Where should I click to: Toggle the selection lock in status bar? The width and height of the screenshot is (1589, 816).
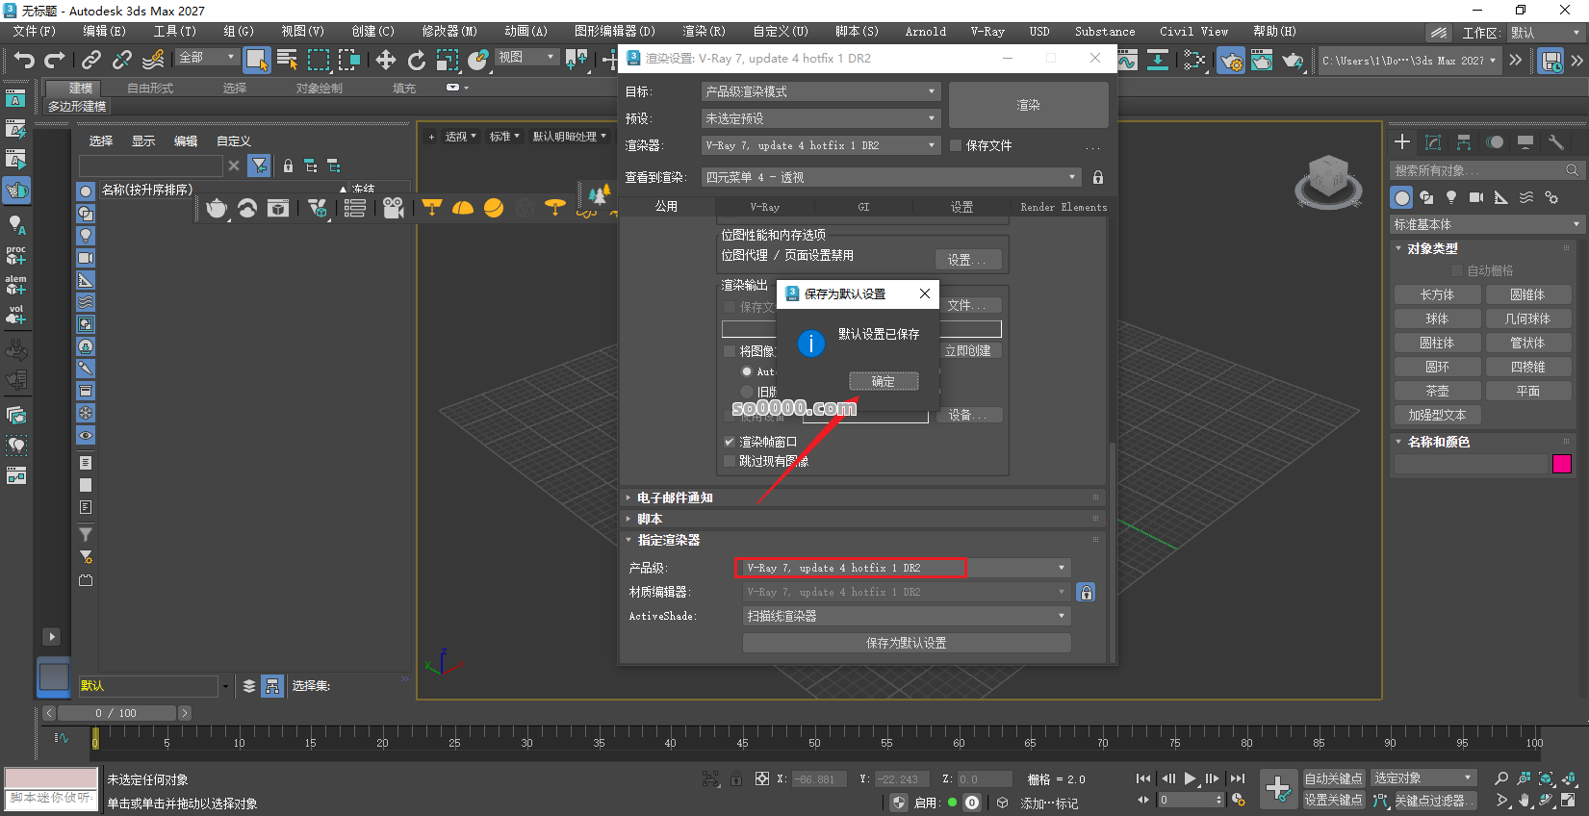pos(736,778)
